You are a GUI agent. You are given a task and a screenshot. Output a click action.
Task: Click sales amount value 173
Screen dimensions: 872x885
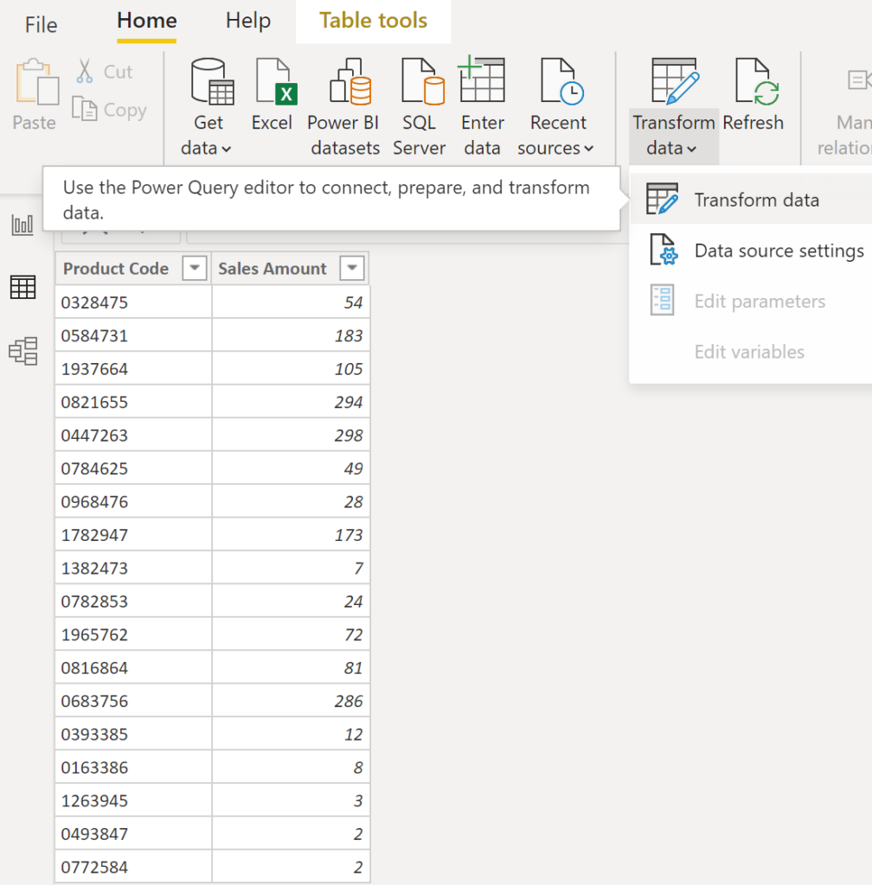(349, 535)
